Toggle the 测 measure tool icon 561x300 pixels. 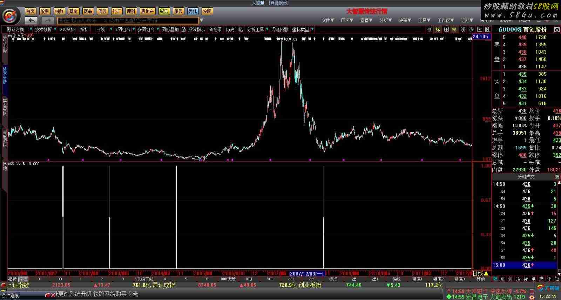[x=430, y=29]
